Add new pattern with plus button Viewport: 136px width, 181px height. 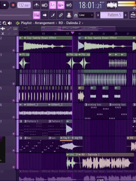tap(125, 15)
